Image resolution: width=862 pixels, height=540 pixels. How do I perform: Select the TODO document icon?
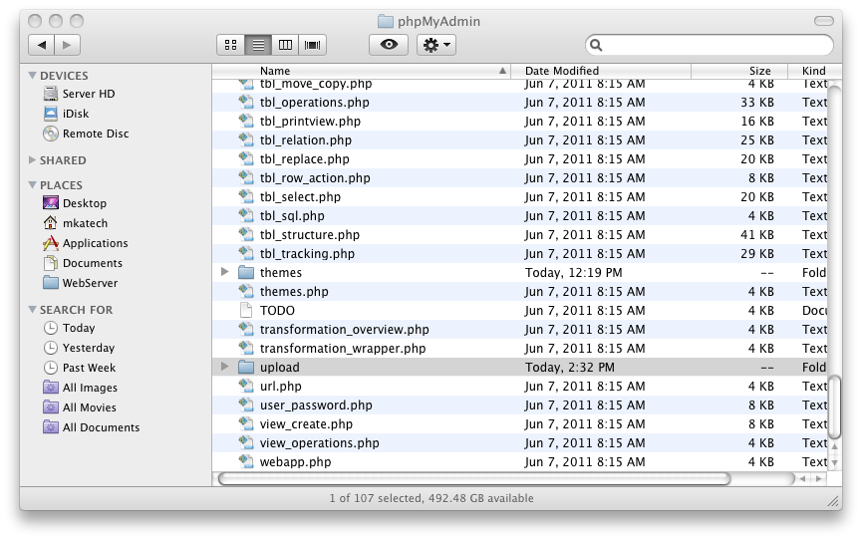(246, 310)
